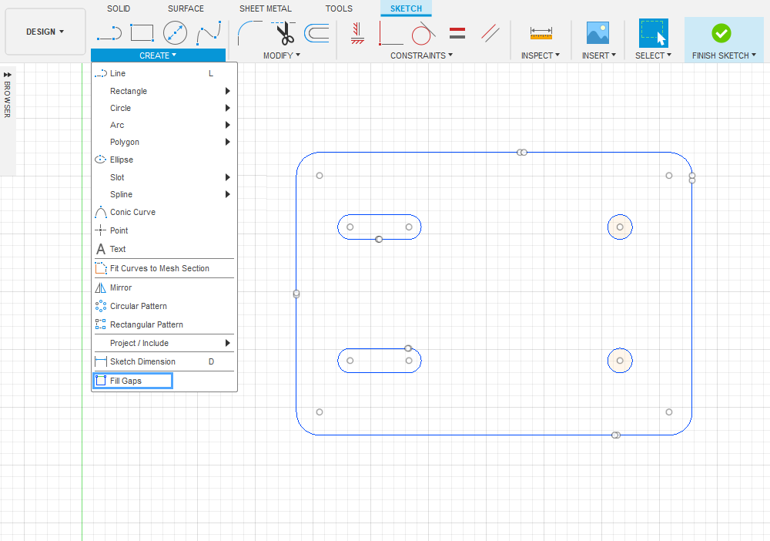Open the CONSTRAINTS dropdown
Viewport: 770px width, 541px height.
tap(421, 55)
